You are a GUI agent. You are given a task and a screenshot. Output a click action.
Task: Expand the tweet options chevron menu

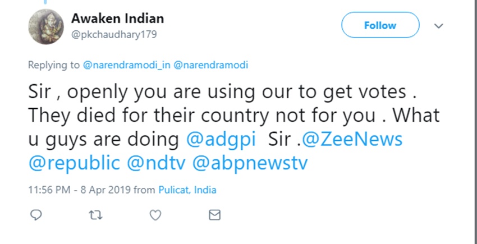(439, 26)
